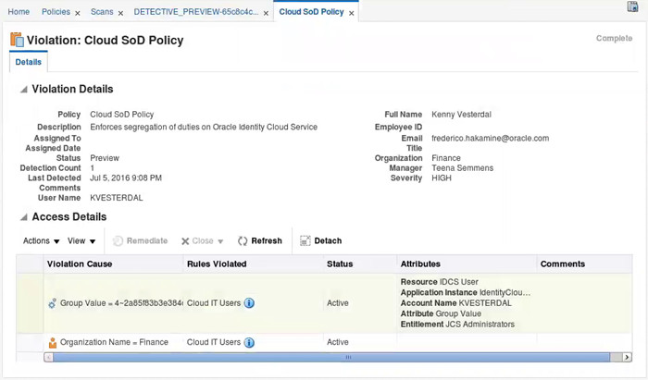Click the scrollbar left arrow
The height and width of the screenshot is (380, 648).
coord(49,357)
